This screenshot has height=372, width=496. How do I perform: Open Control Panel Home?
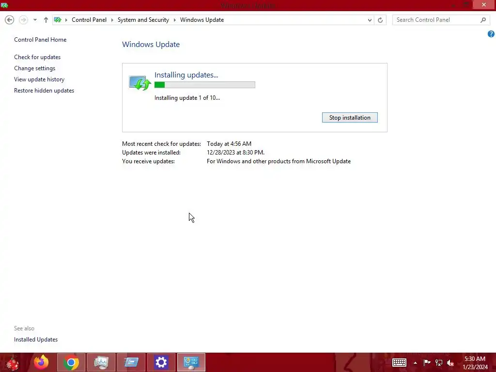(40, 40)
